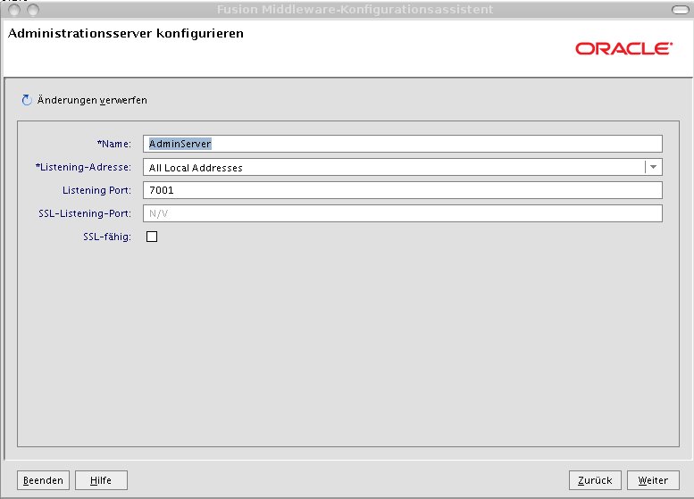Click the oval button at right of title bar

coord(681,10)
